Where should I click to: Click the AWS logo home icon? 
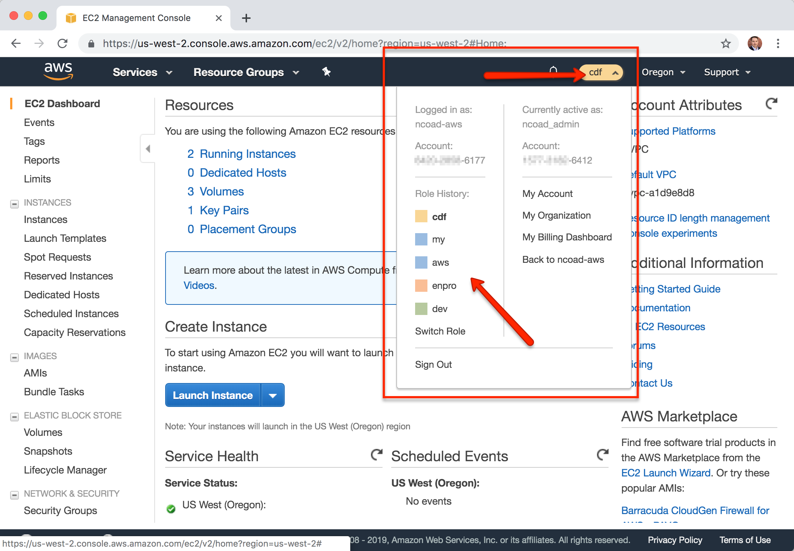point(58,71)
